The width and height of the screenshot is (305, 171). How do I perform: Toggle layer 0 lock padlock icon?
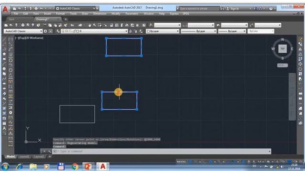74,31
